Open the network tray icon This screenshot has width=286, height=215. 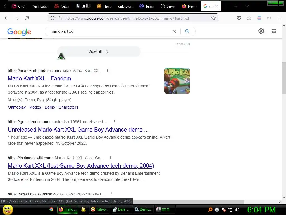point(230,210)
